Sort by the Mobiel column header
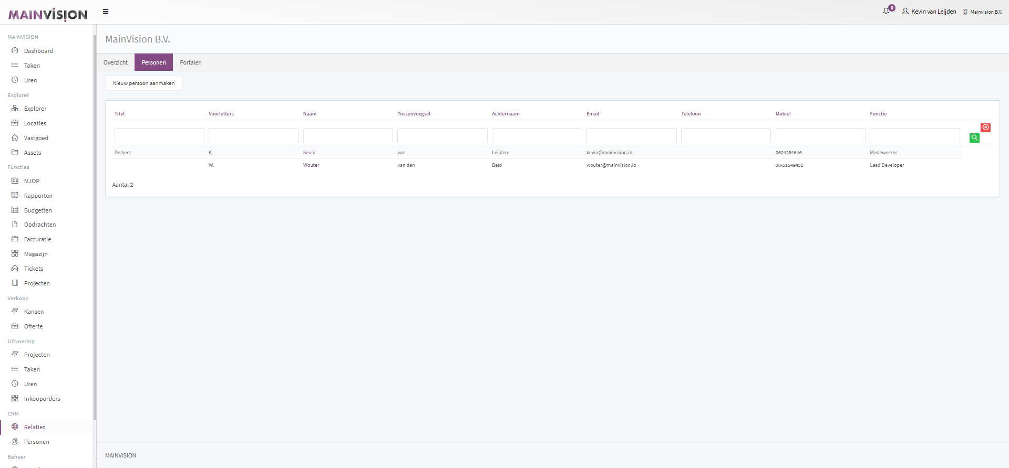The image size is (1009, 468). coord(783,114)
